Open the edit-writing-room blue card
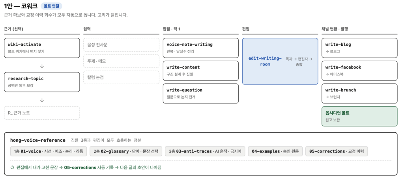The height and width of the screenshot is (184, 404). coord(280,61)
